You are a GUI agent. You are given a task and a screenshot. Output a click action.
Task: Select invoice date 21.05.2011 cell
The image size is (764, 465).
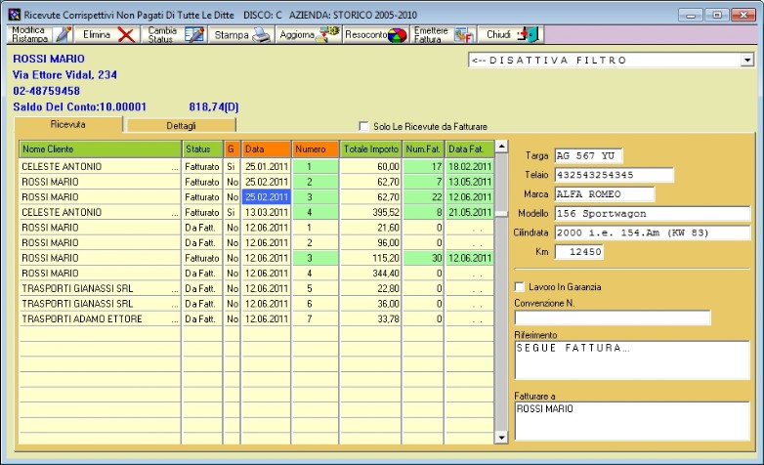tap(469, 213)
